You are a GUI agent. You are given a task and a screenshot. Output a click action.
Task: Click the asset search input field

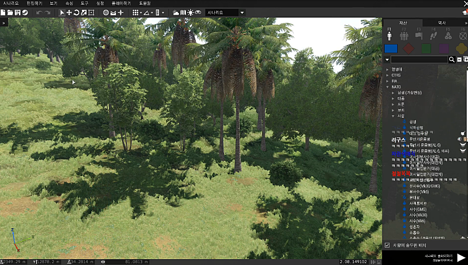pos(419,60)
